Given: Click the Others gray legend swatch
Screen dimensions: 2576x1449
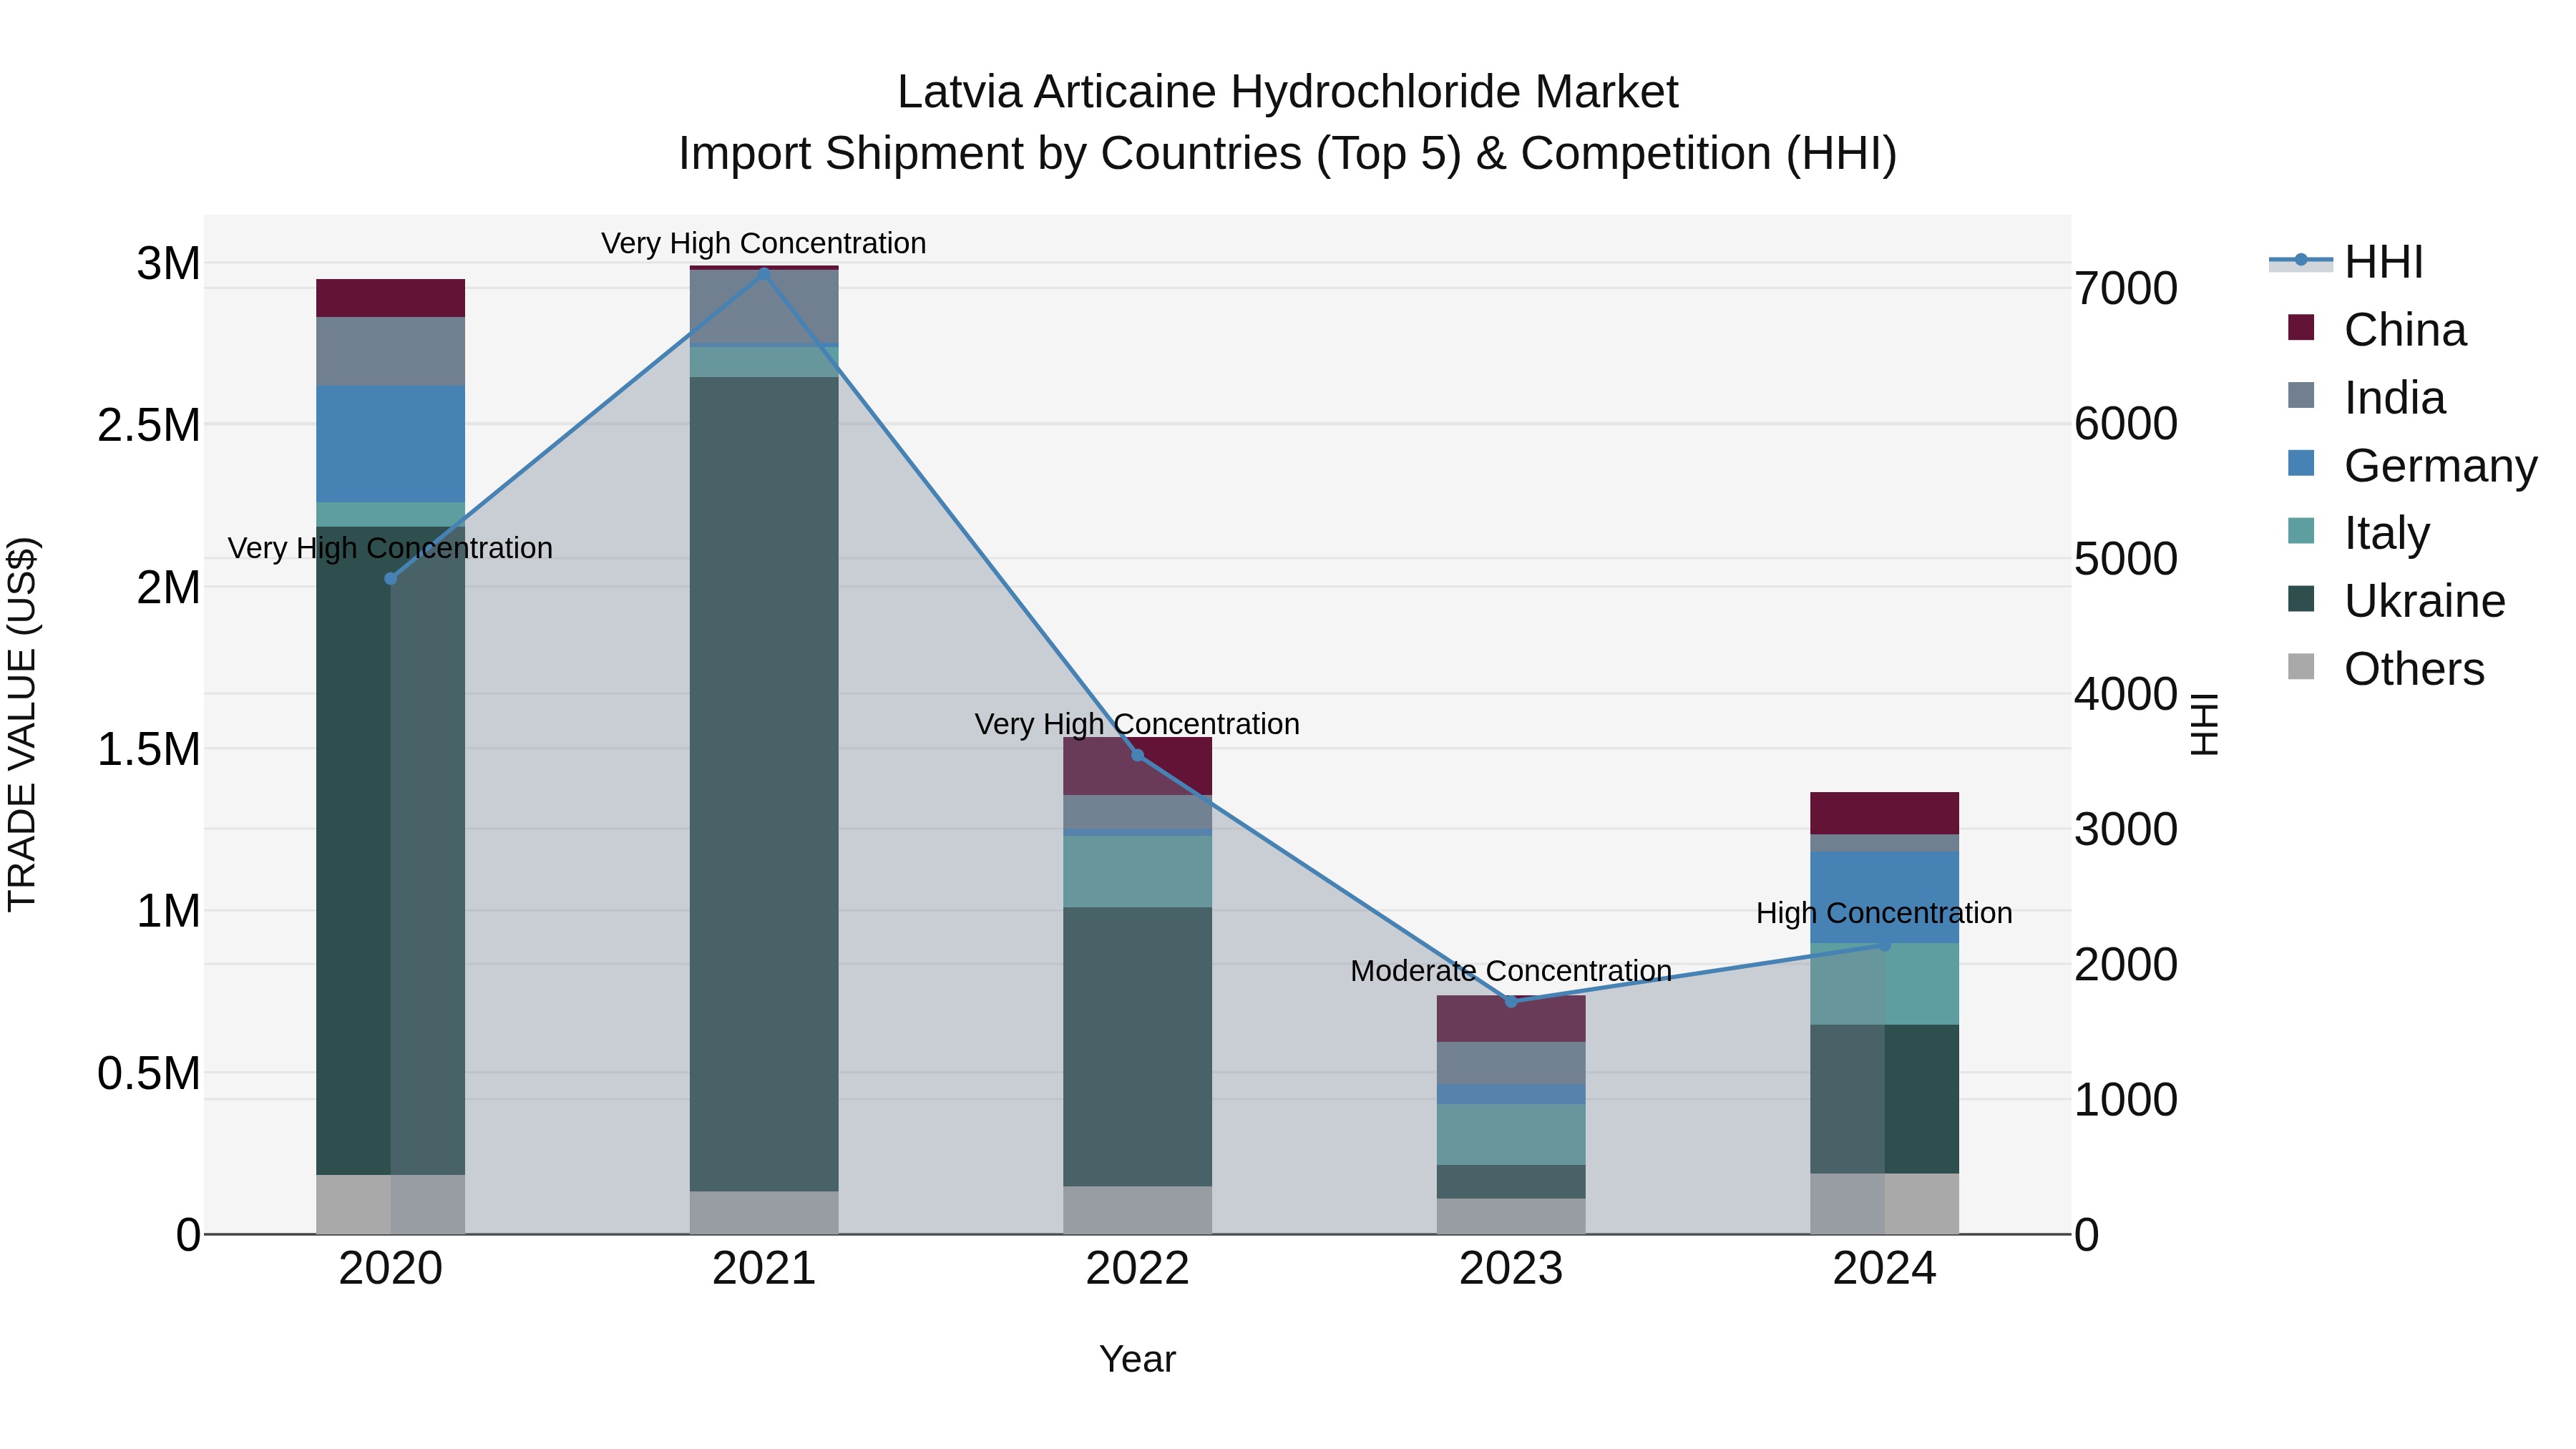Looking at the screenshot, I should (2301, 667).
